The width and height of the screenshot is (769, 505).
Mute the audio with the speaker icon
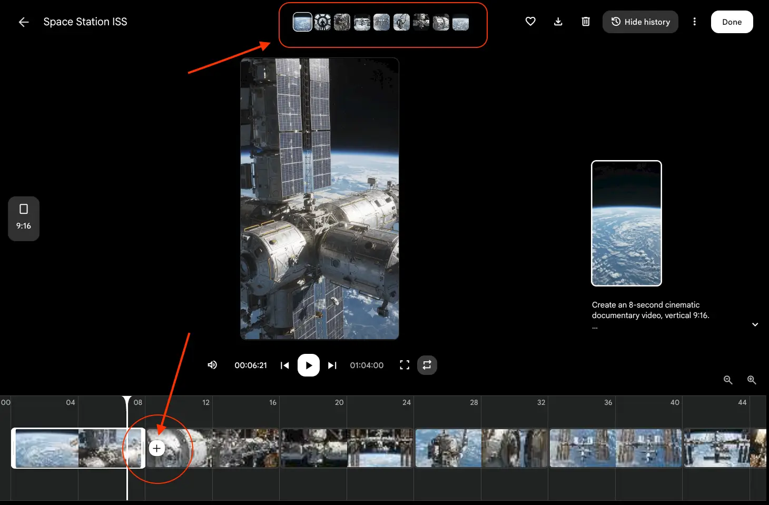coord(212,365)
